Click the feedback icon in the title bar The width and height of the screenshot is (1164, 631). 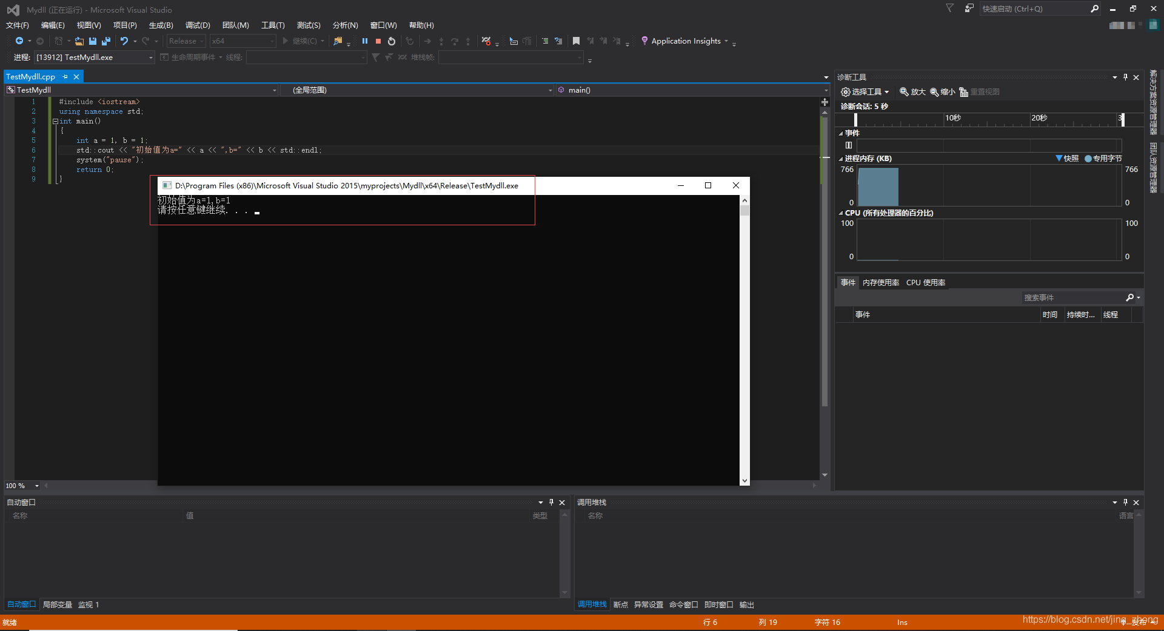tap(969, 8)
